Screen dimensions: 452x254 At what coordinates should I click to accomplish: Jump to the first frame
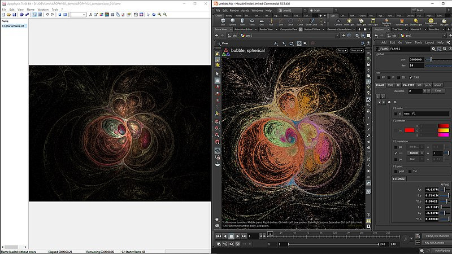[x=218, y=236]
